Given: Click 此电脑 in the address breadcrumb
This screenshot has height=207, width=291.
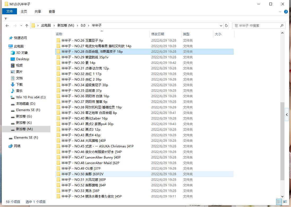Looking at the screenshot, I should click(46, 25).
